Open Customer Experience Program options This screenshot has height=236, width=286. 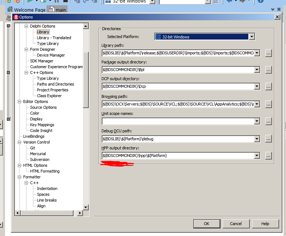pyautogui.click(x=56, y=67)
